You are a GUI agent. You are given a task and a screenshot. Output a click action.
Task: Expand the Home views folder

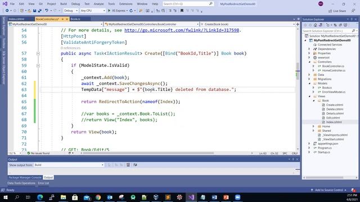tap(313, 126)
